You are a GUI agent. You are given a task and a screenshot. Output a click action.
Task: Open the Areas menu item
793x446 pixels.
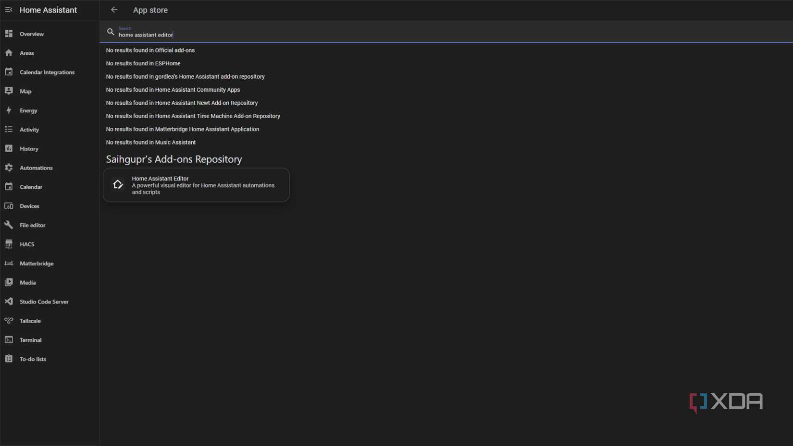pos(50,53)
